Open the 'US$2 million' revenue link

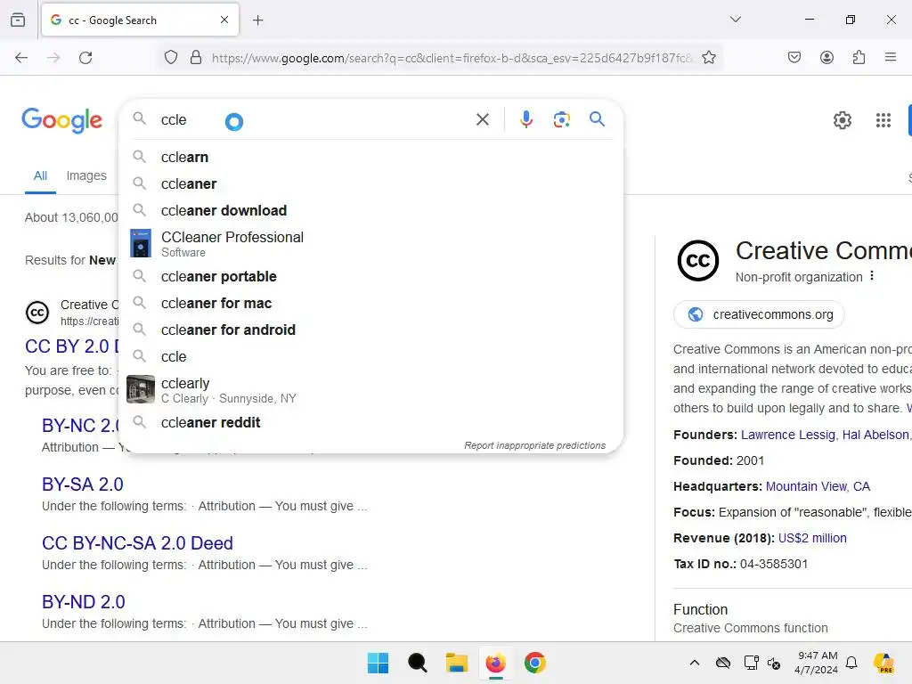pyautogui.click(x=812, y=538)
